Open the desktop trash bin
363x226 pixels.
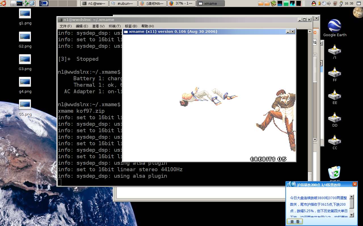click(334, 172)
